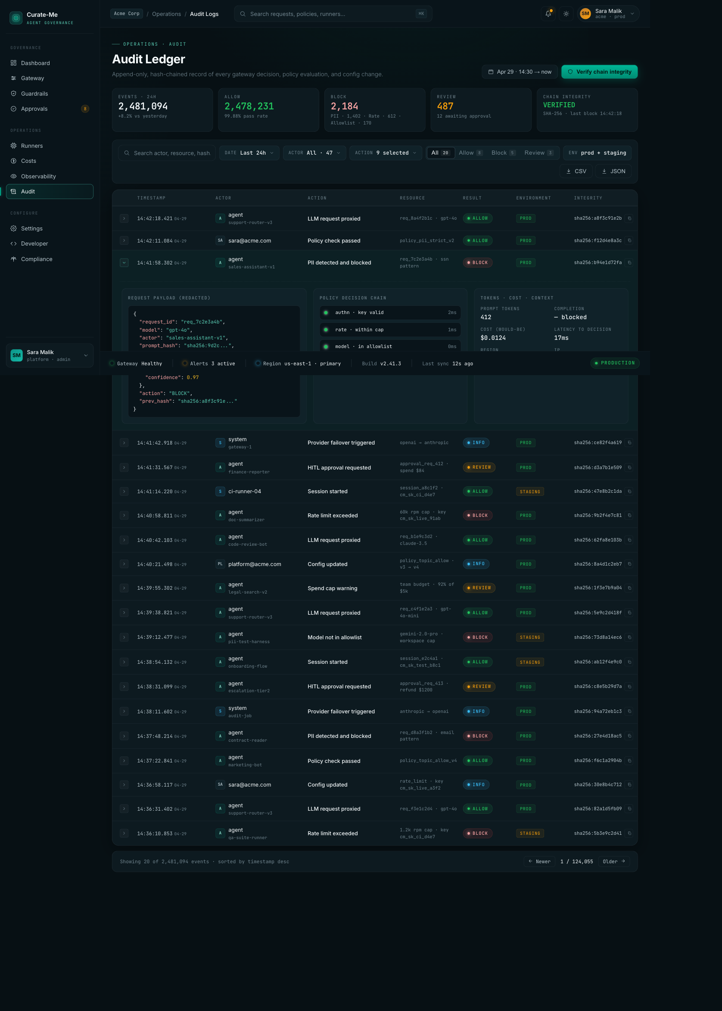This screenshot has height=1011, width=722.
Task: Open the Runners sidebar icon
Action: coord(13,146)
